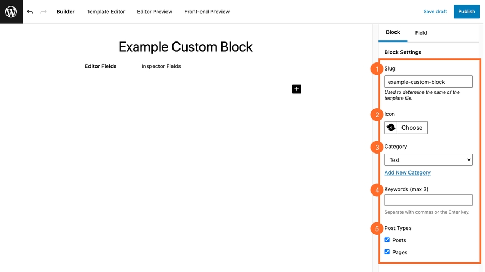Click the black plus add-field icon
This screenshot has width=485, height=272.
pyautogui.click(x=296, y=89)
